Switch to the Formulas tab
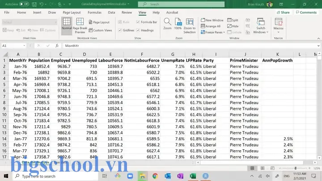The image size is (322, 181). [94, 13]
